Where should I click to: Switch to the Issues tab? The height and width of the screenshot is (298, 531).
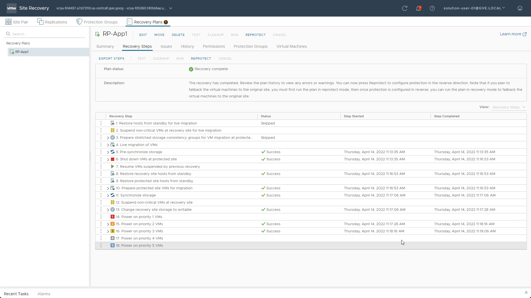click(x=166, y=46)
